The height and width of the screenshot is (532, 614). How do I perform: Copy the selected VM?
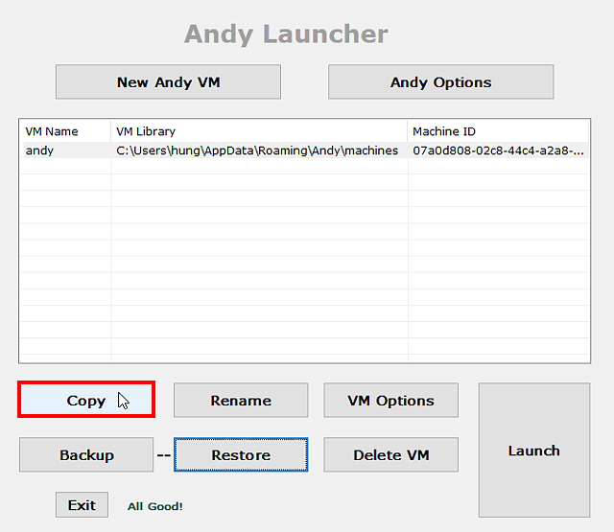click(86, 400)
